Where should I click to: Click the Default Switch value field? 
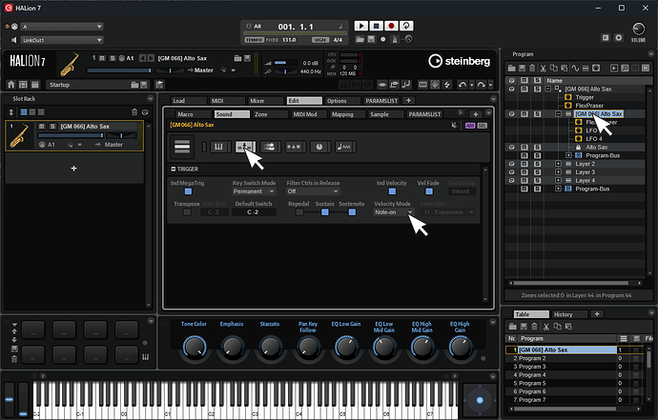(x=254, y=212)
